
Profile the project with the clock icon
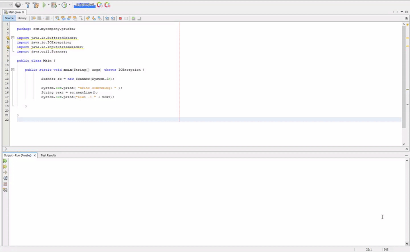pos(64,4)
